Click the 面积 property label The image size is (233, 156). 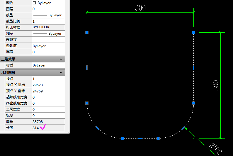tap(10, 122)
